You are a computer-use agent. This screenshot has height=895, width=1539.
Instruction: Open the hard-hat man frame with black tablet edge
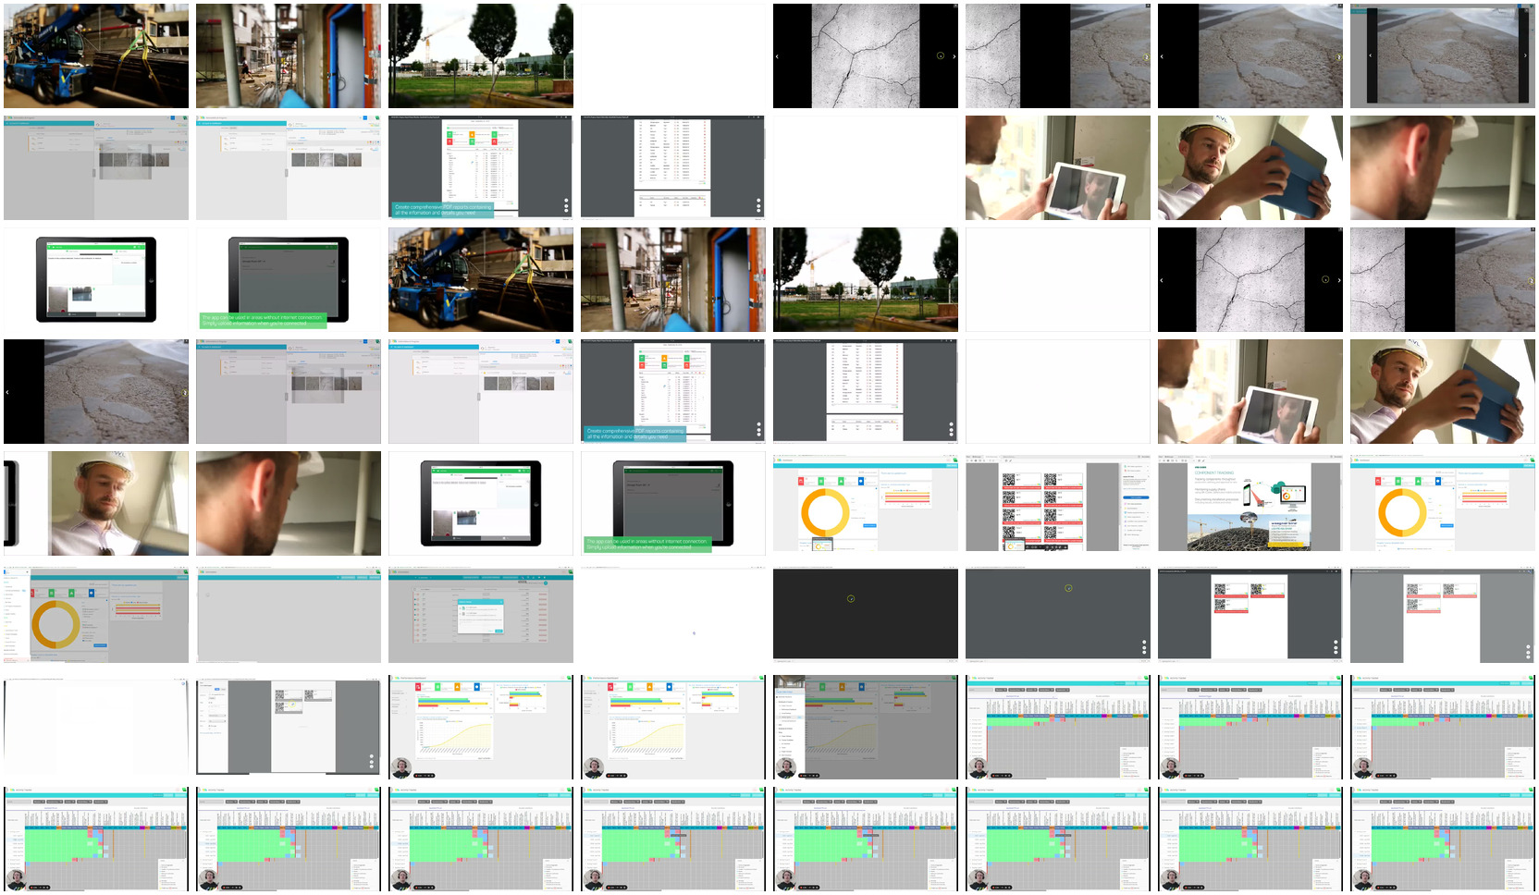click(96, 503)
